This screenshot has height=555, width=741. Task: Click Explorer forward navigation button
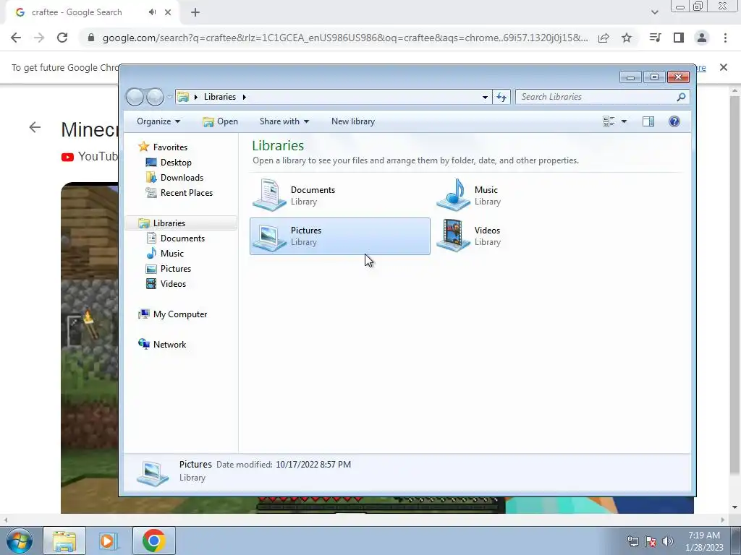click(x=155, y=97)
